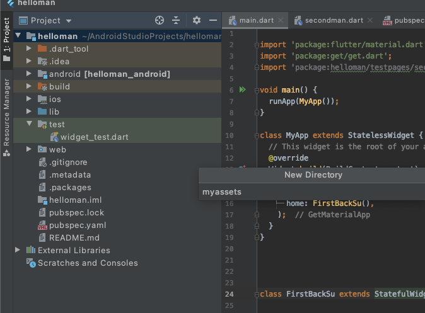
Task: Click line number 24 in the gutter
Action: [x=230, y=294]
